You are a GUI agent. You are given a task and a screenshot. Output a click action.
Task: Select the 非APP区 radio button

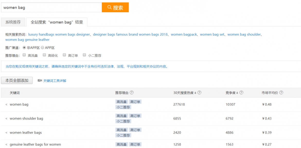tap(24, 48)
